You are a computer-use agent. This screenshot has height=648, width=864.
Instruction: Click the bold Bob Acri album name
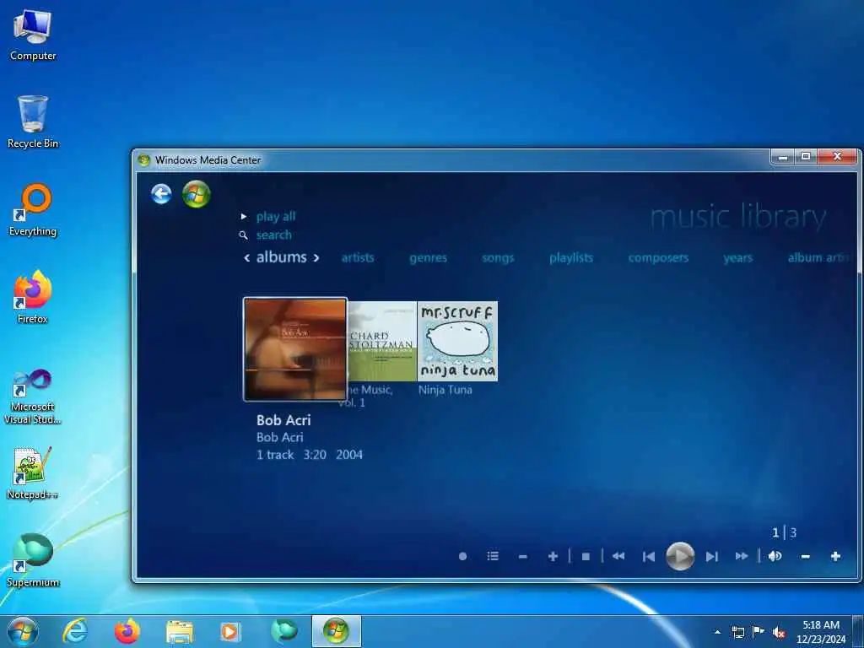click(283, 420)
